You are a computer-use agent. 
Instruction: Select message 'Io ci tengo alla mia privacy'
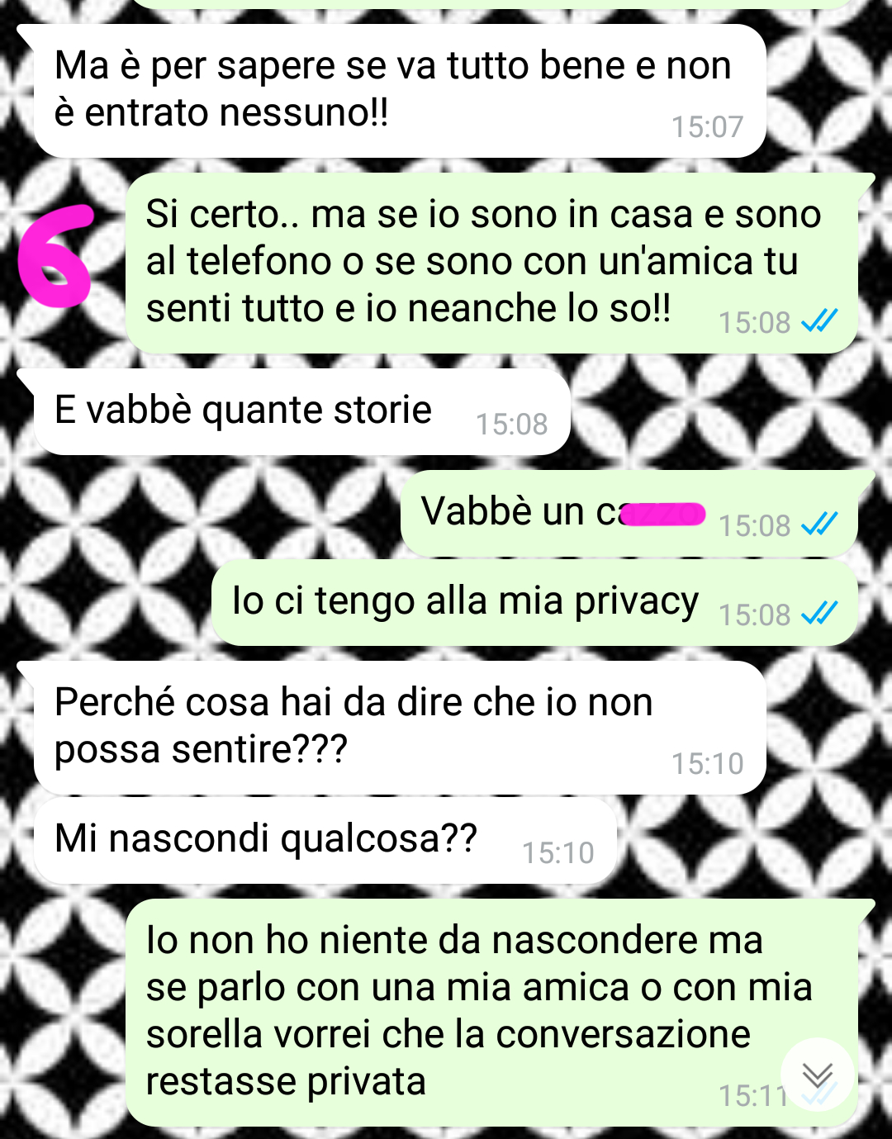(534, 603)
